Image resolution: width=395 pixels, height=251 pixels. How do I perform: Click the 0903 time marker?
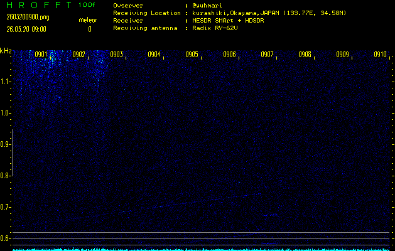tap(116, 55)
